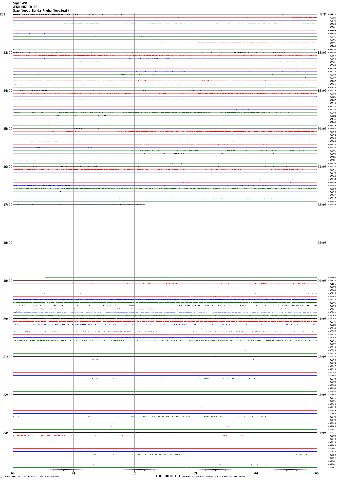
Task: Click the VEGO HHZ CM 00 station title
Action: click(25, 7)
